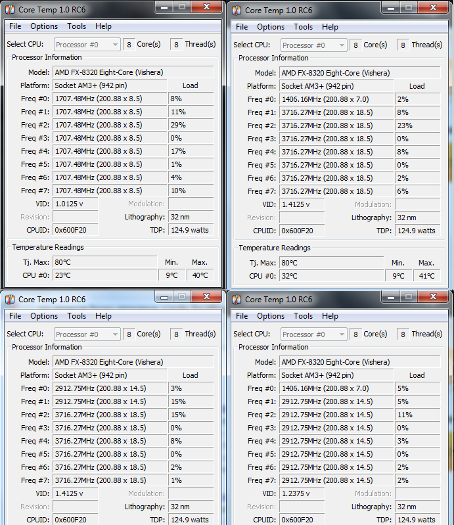This screenshot has height=525, width=454.
Task: Open Options menu in bottom-right window
Action: 271,316
